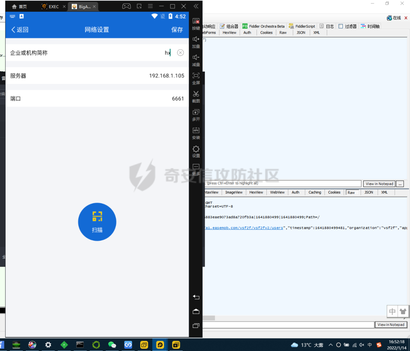Select the JSON tab in response inspector
Screen dimensions: 410x351
pos(369,192)
